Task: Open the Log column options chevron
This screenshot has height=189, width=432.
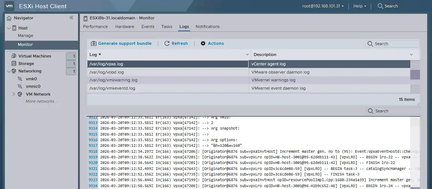Action: [x=247, y=55]
